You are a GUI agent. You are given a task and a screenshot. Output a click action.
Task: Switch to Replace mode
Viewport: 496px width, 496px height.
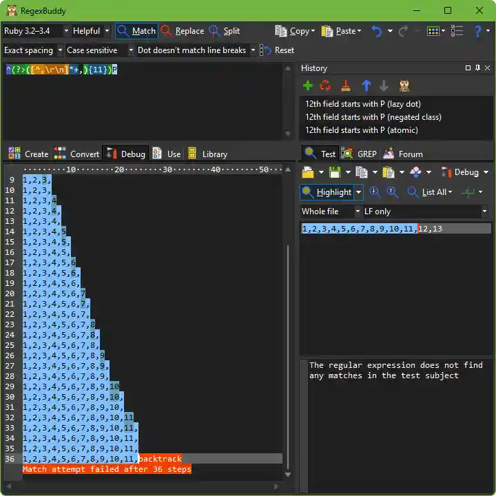tap(183, 31)
